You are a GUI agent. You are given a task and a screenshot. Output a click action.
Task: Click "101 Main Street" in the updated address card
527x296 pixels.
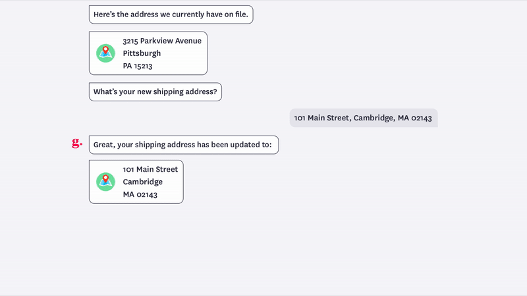pyautogui.click(x=150, y=169)
